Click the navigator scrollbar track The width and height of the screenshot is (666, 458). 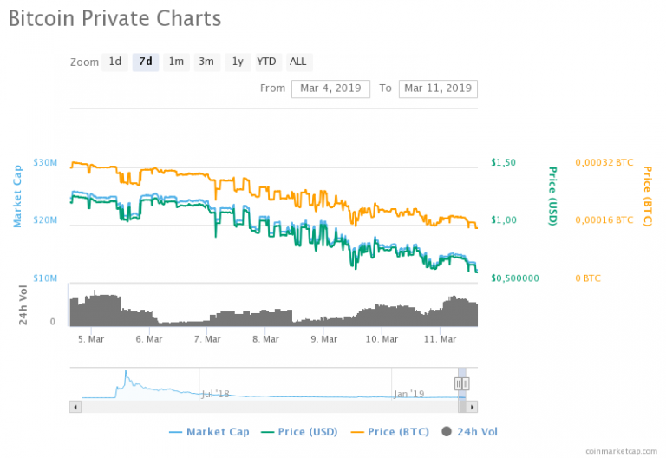coord(260,406)
